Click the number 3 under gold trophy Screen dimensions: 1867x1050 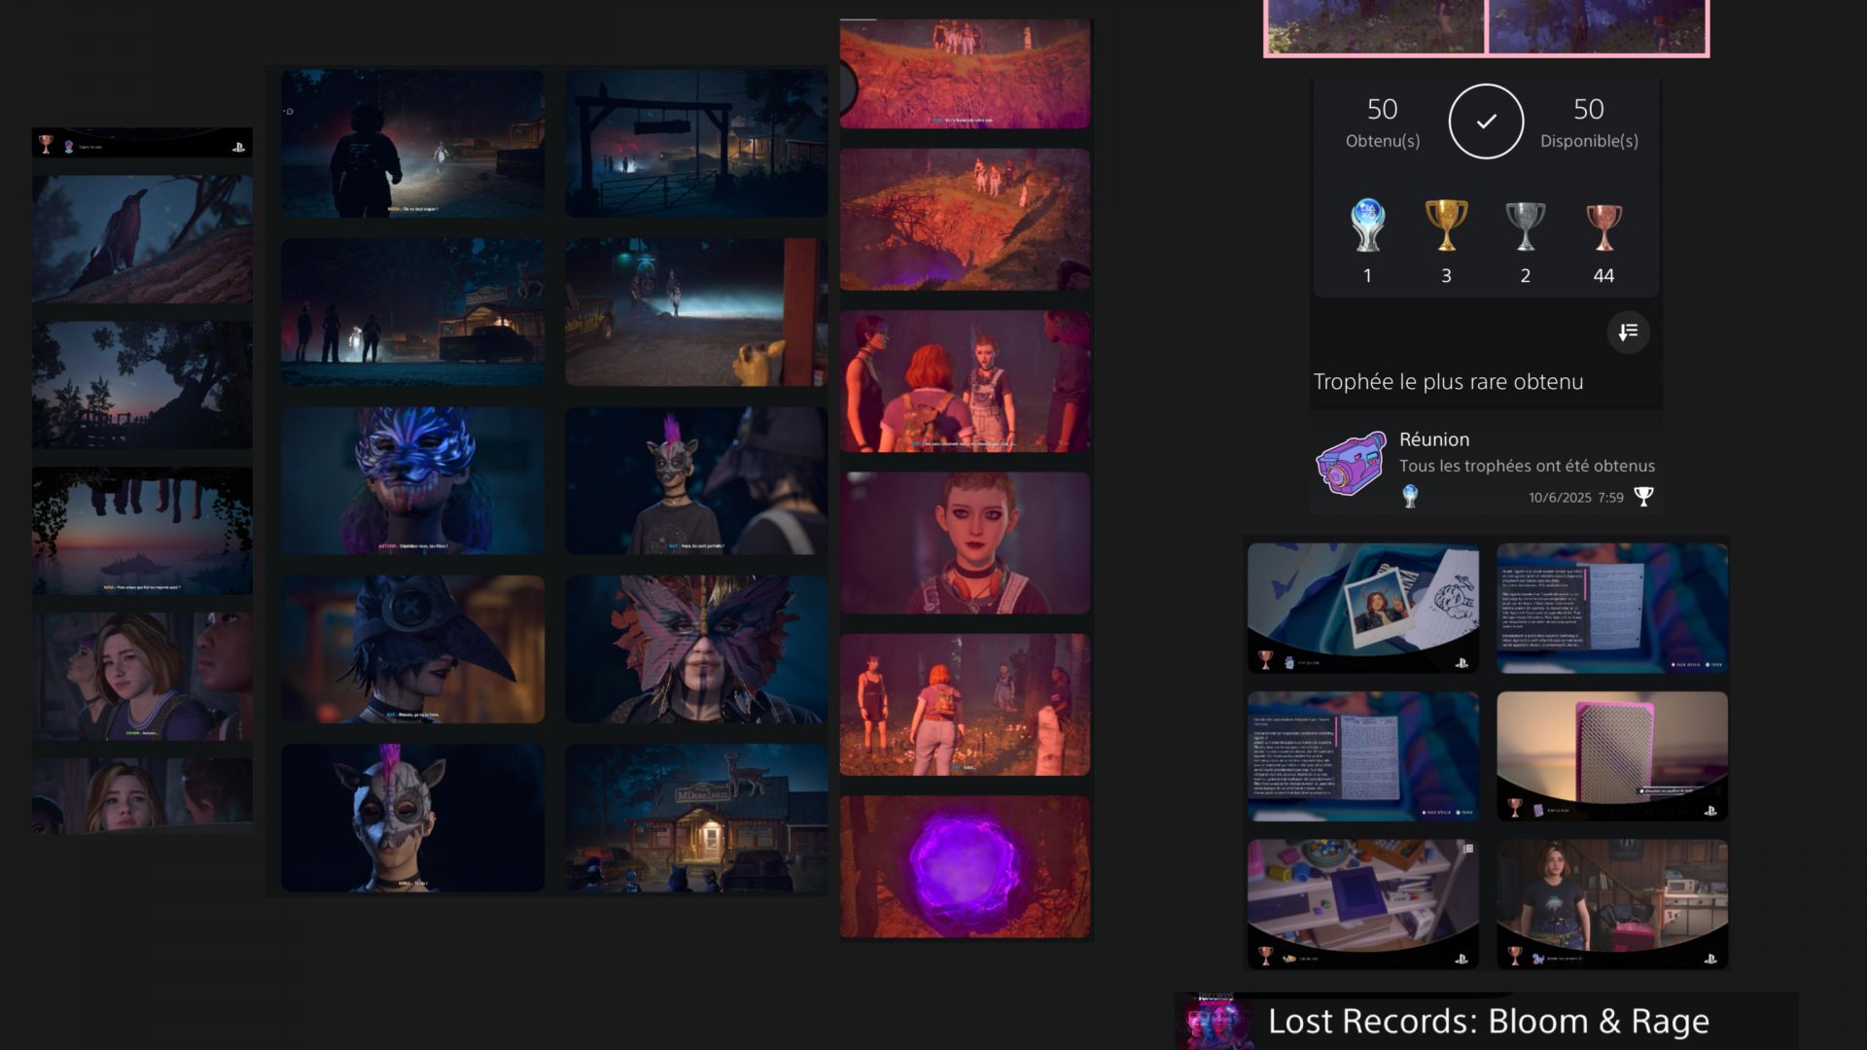point(1446,276)
